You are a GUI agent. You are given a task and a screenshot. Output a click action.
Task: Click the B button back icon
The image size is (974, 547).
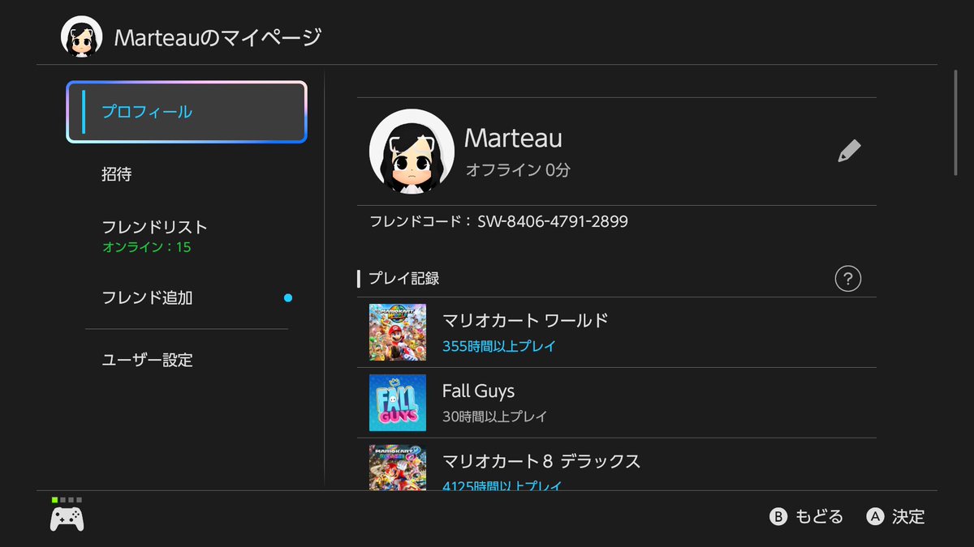coord(778,517)
